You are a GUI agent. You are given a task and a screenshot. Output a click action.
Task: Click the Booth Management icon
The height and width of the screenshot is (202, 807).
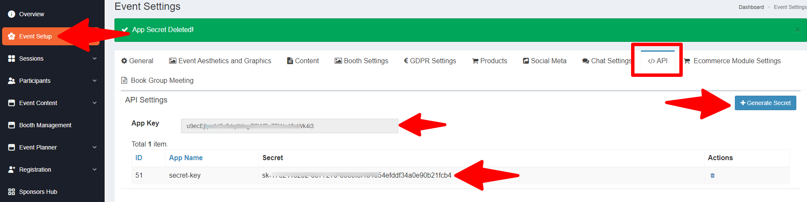click(x=12, y=125)
